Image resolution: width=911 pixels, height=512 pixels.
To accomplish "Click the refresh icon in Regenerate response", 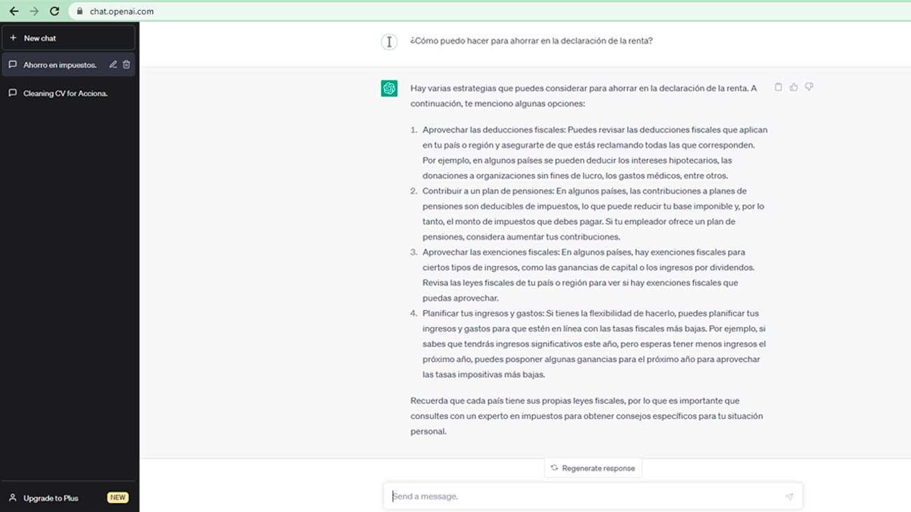I will tap(554, 468).
